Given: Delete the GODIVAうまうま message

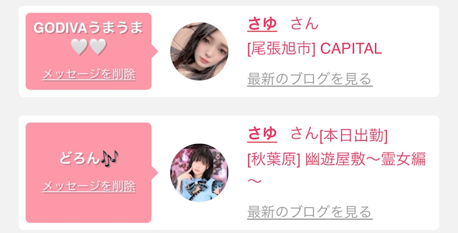Looking at the screenshot, I should (x=89, y=74).
